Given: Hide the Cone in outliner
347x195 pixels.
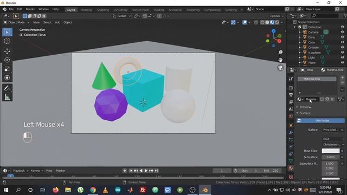Looking at the screenshot, I should coord(342,37).
